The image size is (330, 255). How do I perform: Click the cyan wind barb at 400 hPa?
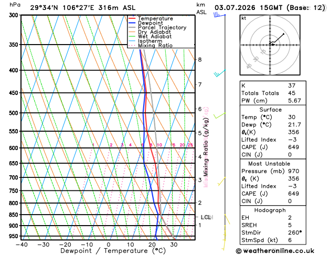[219, 73]
